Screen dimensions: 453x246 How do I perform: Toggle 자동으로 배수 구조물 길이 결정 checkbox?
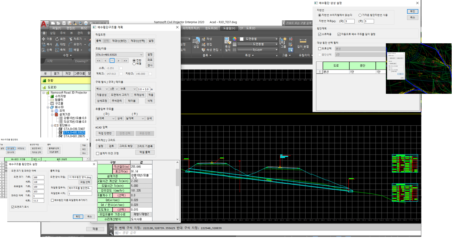click(339, 34)
